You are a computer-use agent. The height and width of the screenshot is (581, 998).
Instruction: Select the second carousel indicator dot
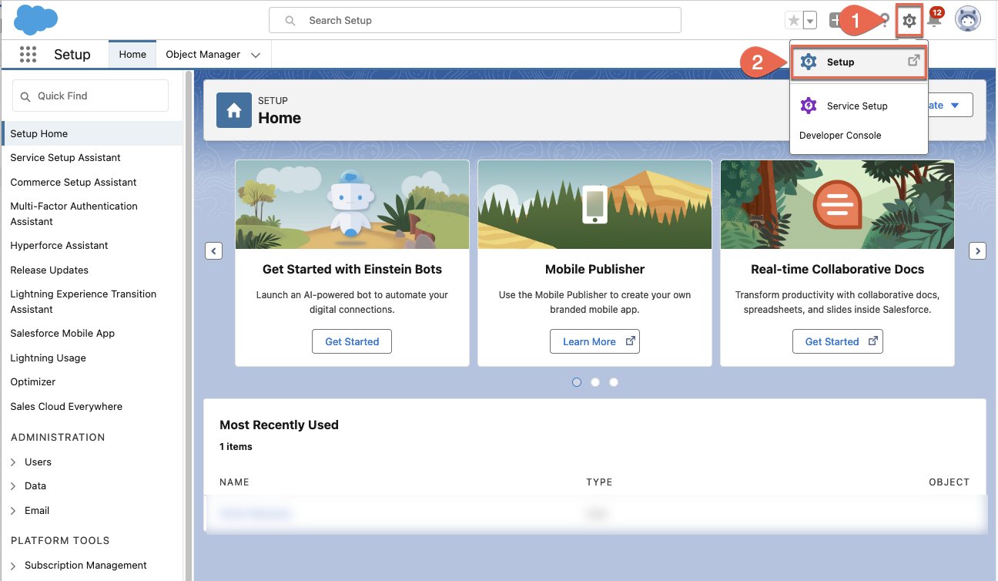point(595,381)
